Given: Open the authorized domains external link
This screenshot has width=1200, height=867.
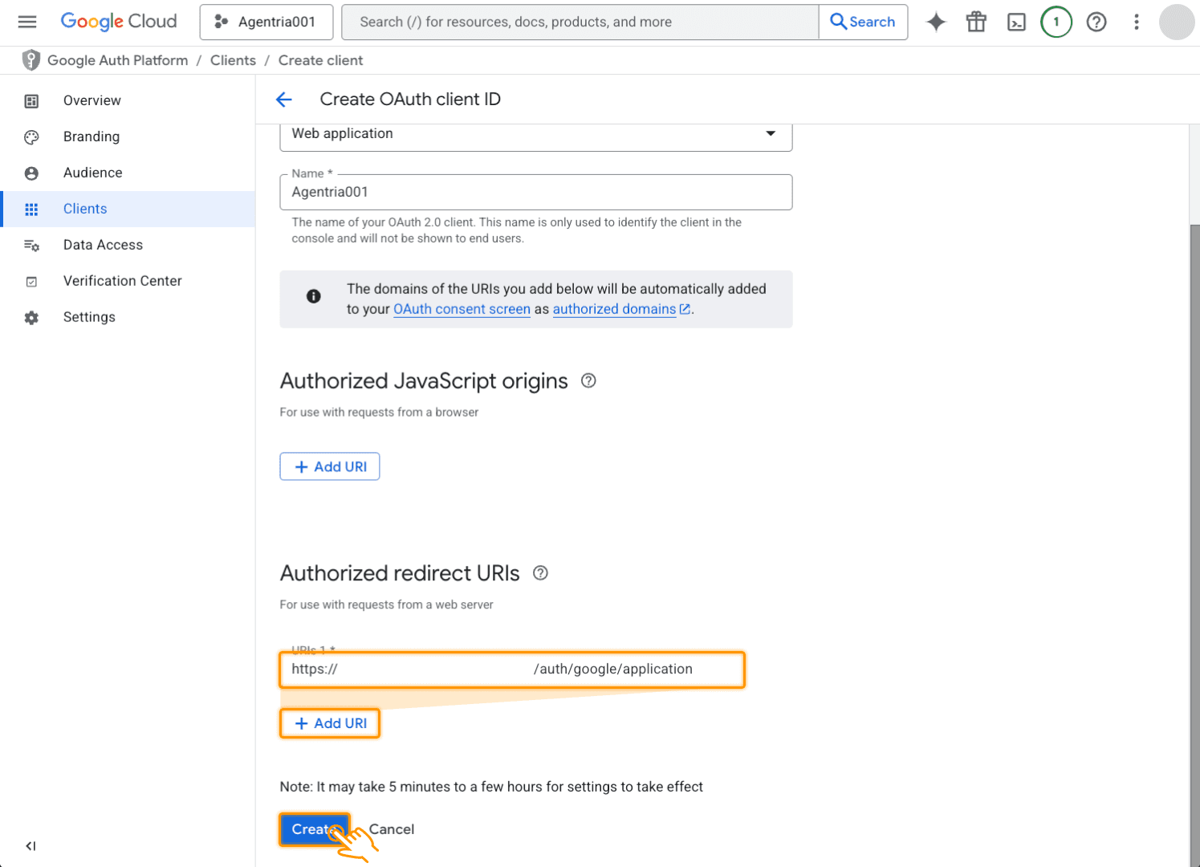Looking at the screenshot, I should point(621,309).
